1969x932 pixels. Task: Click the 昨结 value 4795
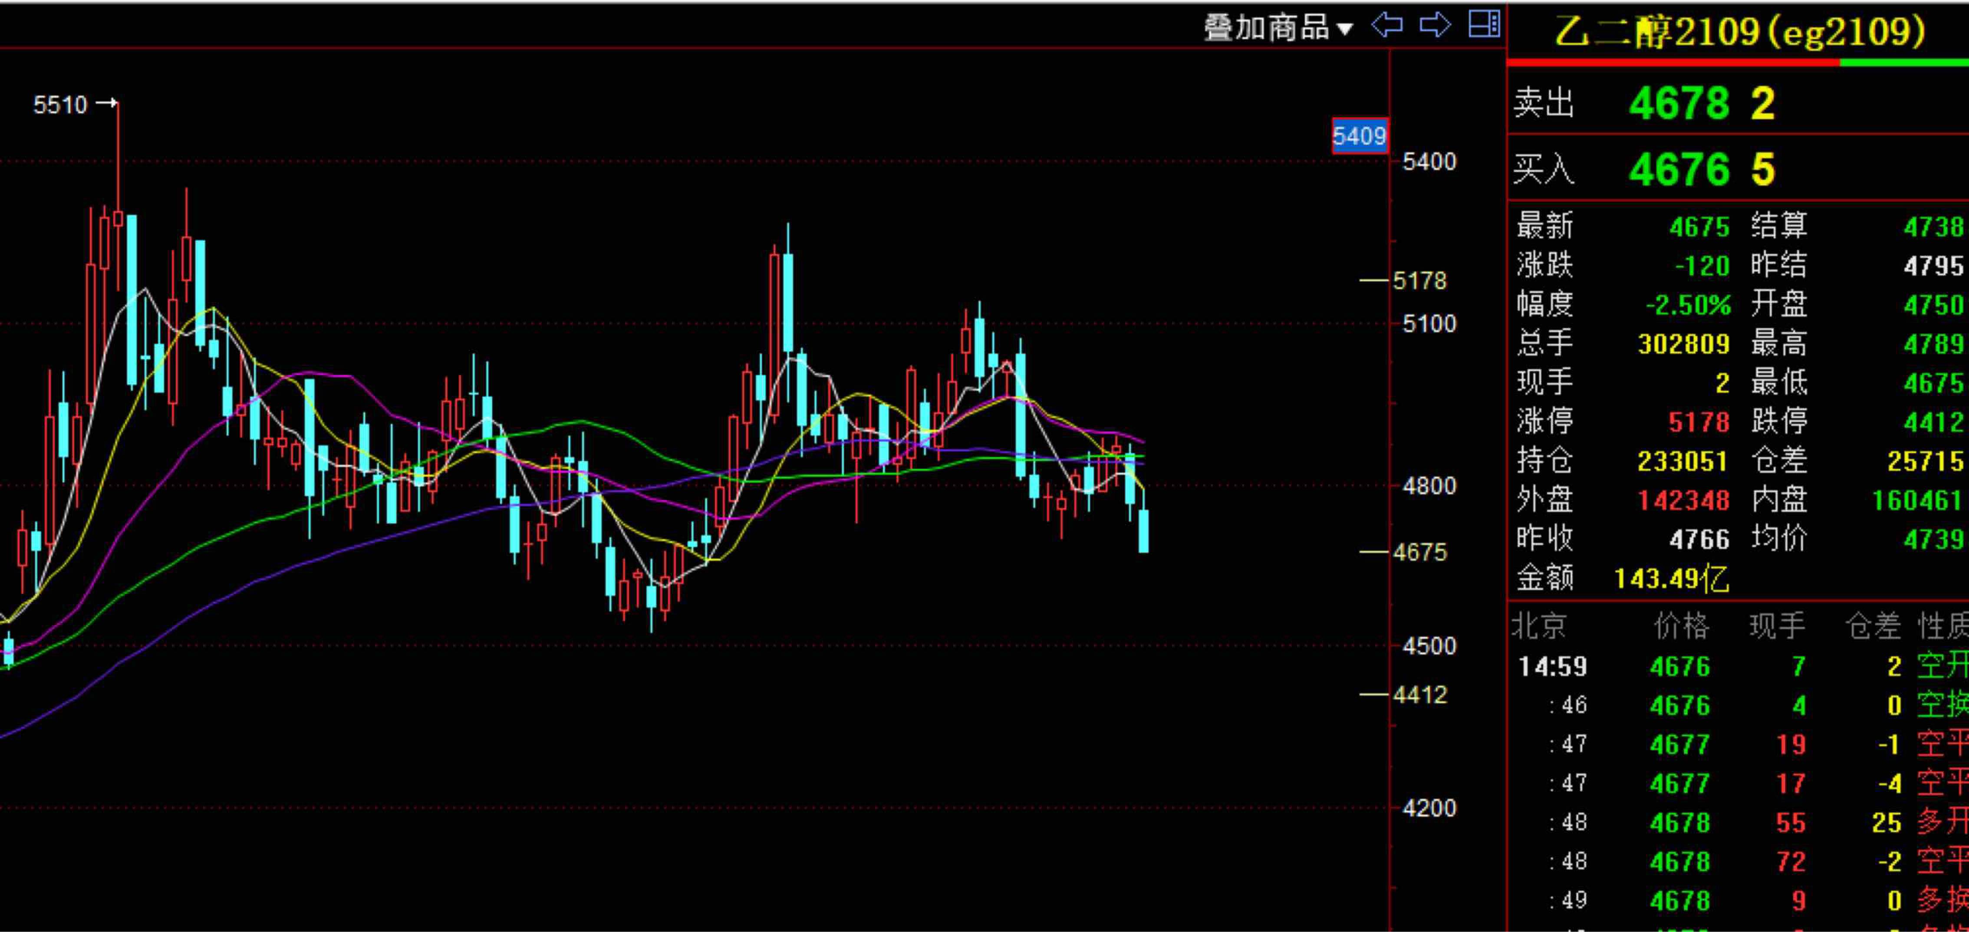(1934, 266)
